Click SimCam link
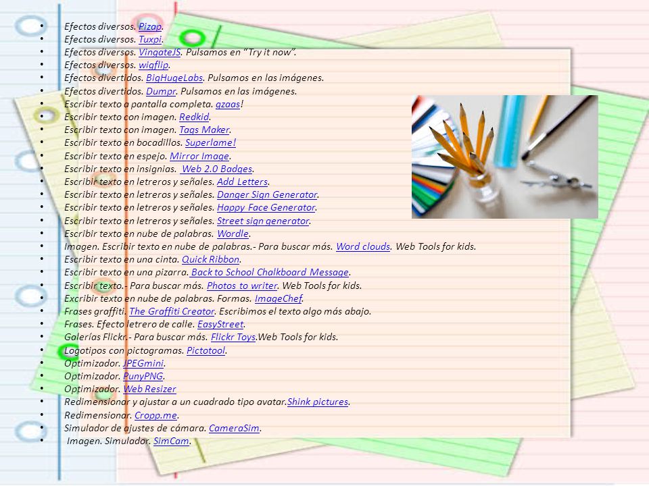 171,441
